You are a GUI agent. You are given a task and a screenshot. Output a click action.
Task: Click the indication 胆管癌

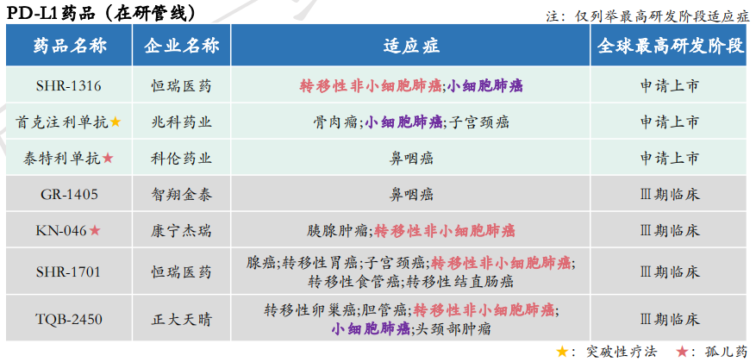pos(384,310)
